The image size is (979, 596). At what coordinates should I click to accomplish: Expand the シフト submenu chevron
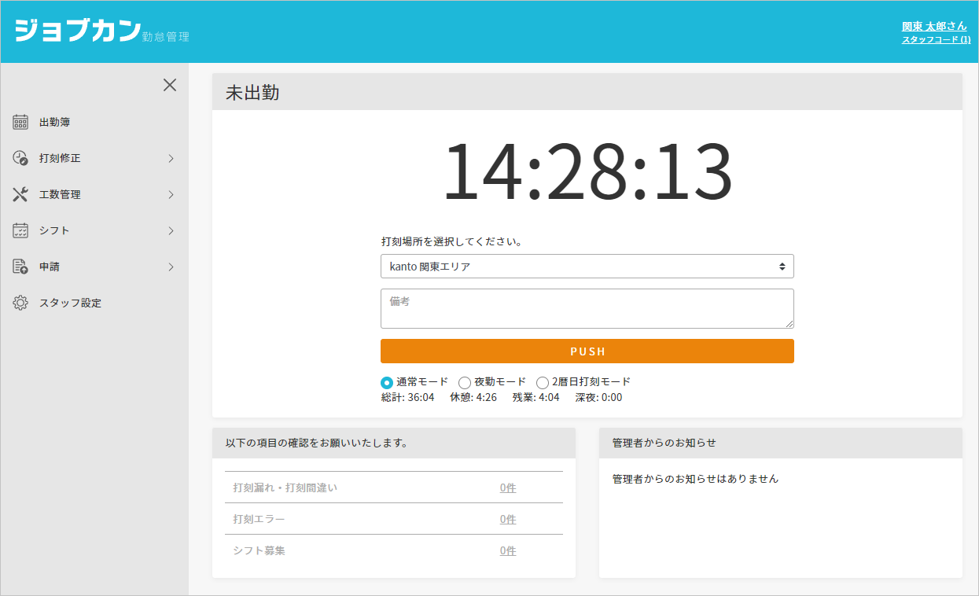pos(171,230)
